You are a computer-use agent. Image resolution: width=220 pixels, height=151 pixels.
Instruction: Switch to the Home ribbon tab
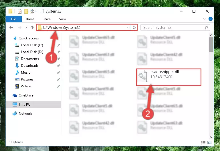(x=30, y=19)
